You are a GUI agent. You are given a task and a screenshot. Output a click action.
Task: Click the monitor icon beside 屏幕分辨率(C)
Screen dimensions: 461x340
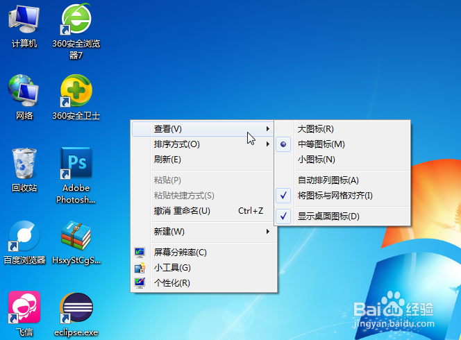(140, 253)
